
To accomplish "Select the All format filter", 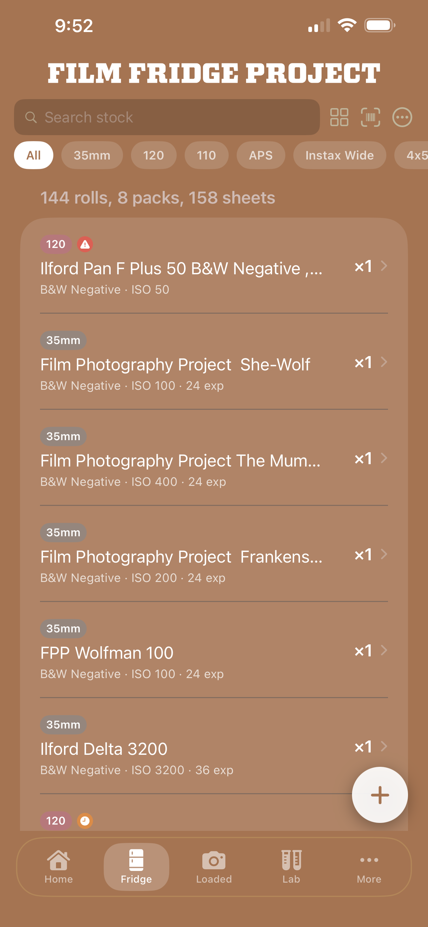I will click(33, 156).
